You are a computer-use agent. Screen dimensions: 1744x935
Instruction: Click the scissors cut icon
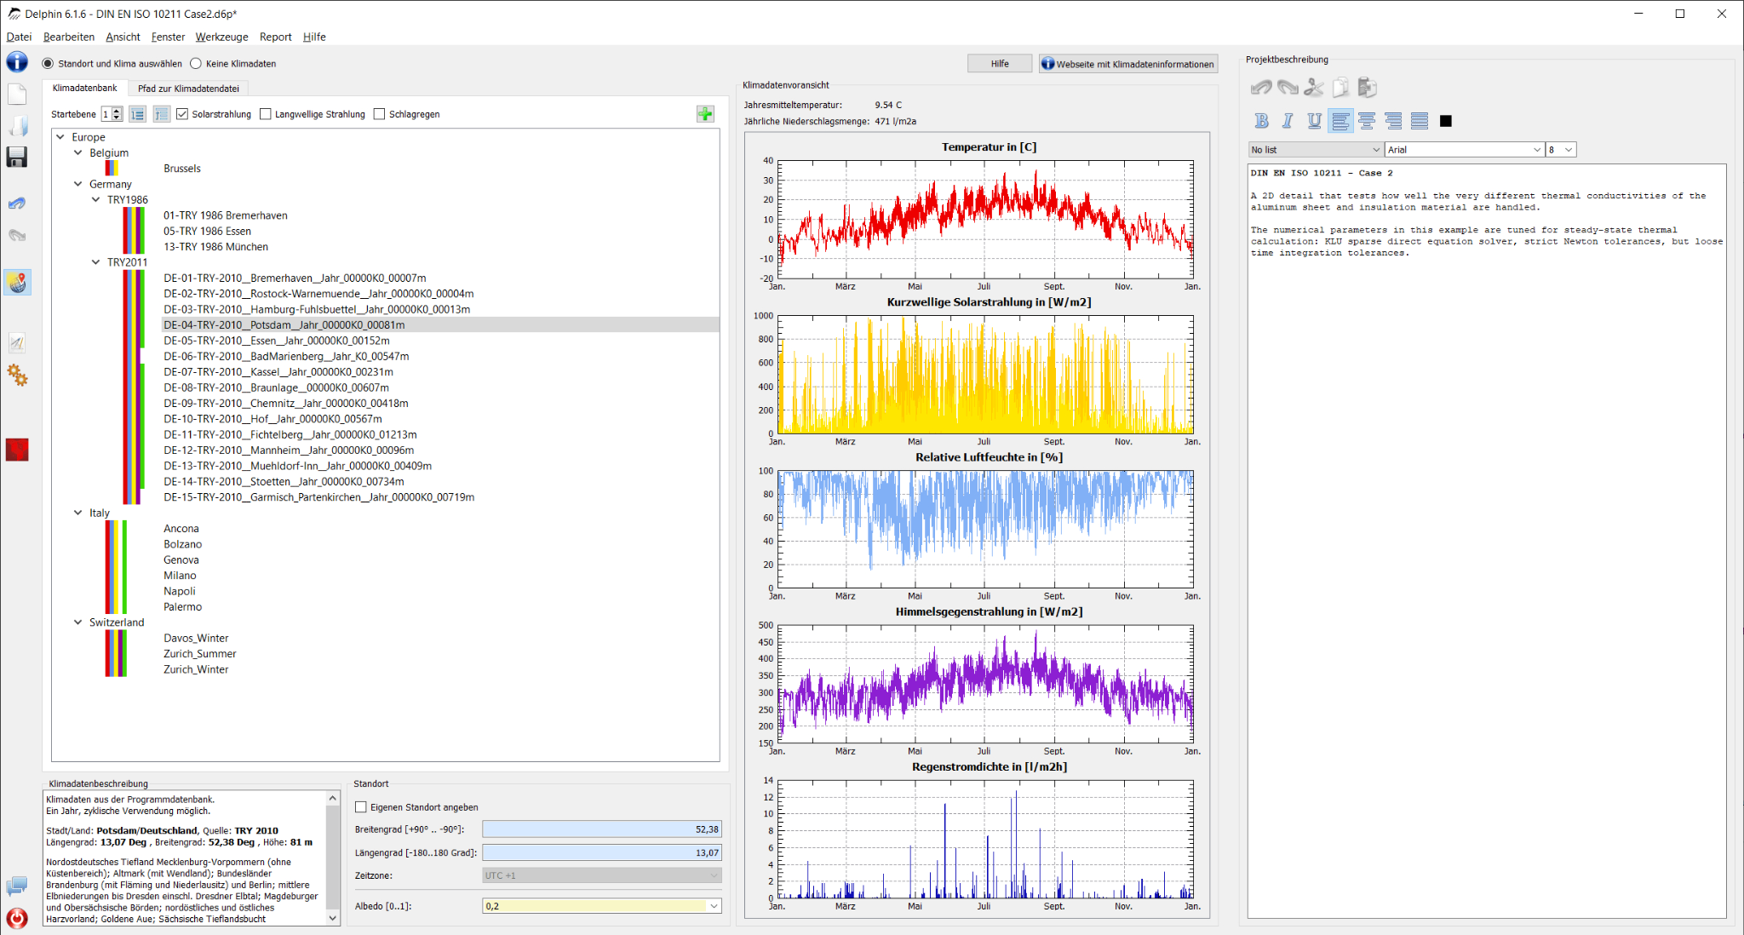coord(1314,87)
